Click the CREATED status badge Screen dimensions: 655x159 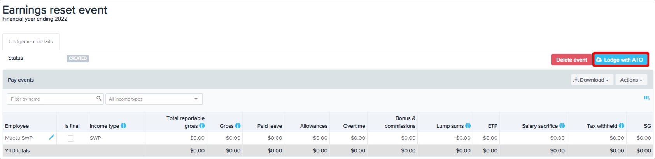[78, 58]
